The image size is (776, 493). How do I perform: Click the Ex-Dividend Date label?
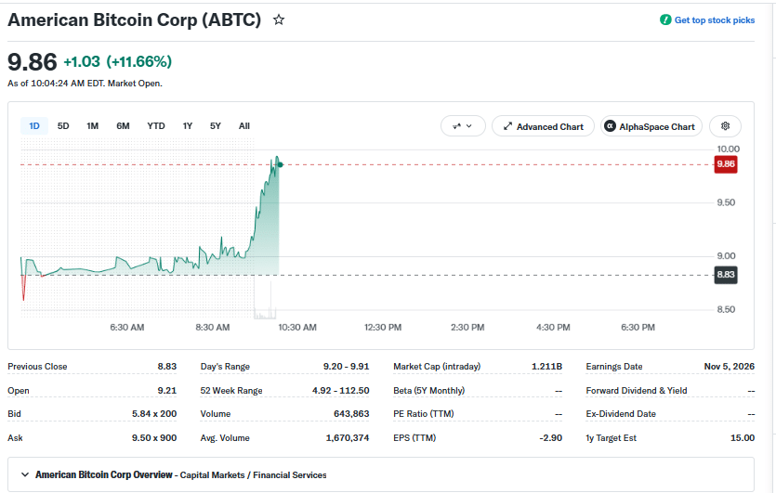(621, 414)
